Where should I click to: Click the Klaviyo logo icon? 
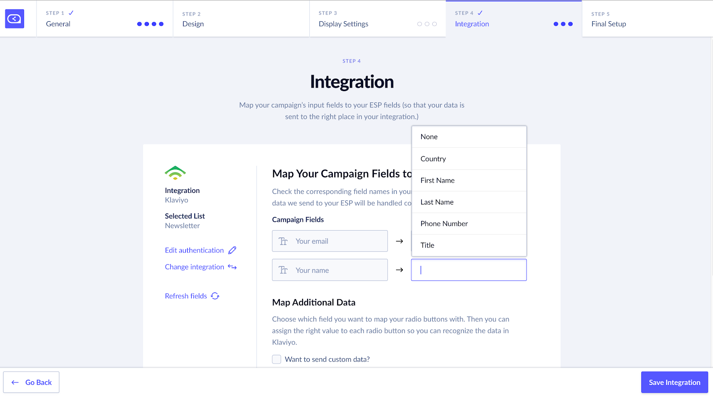(175, 173)
